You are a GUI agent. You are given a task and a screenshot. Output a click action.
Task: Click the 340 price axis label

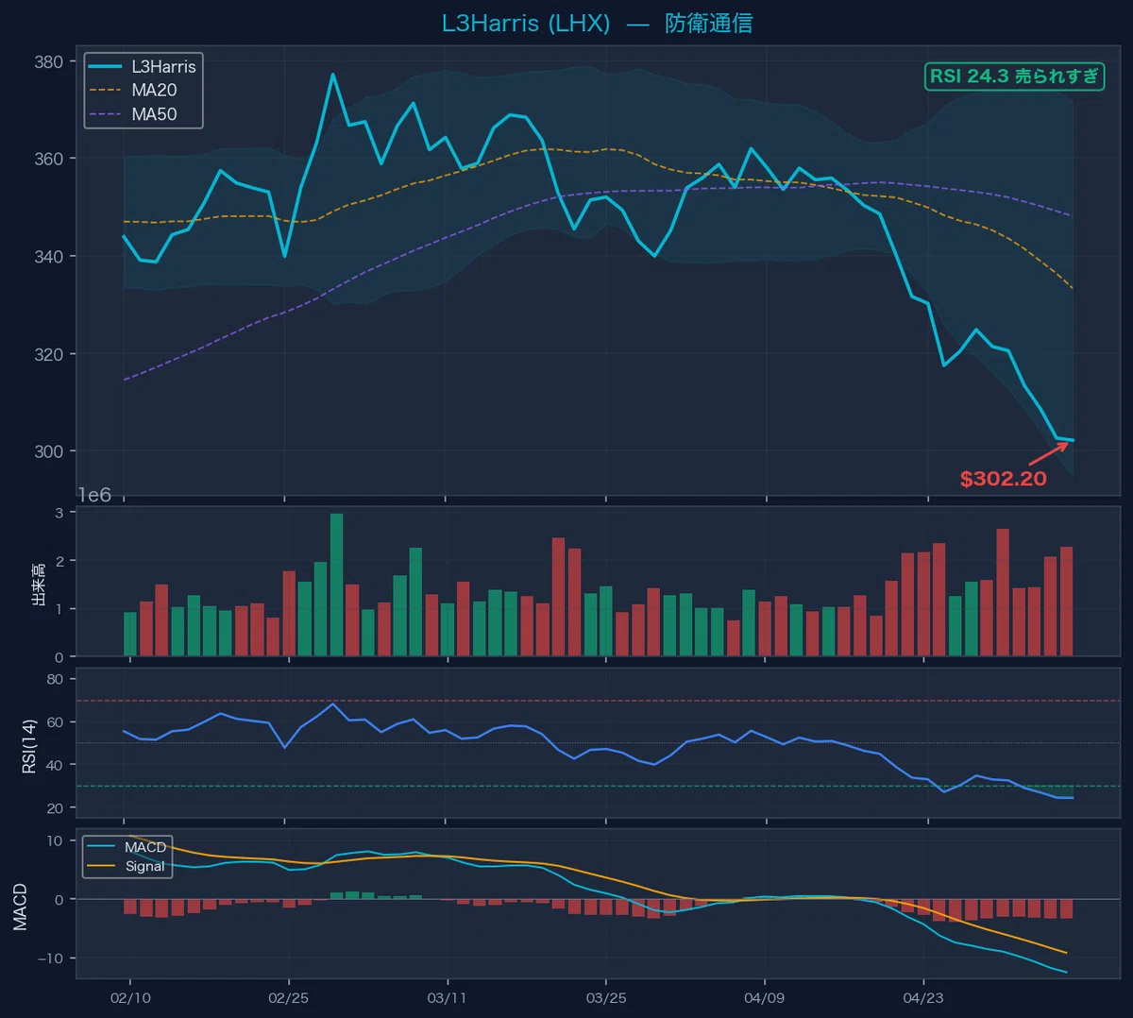[48, 257]
